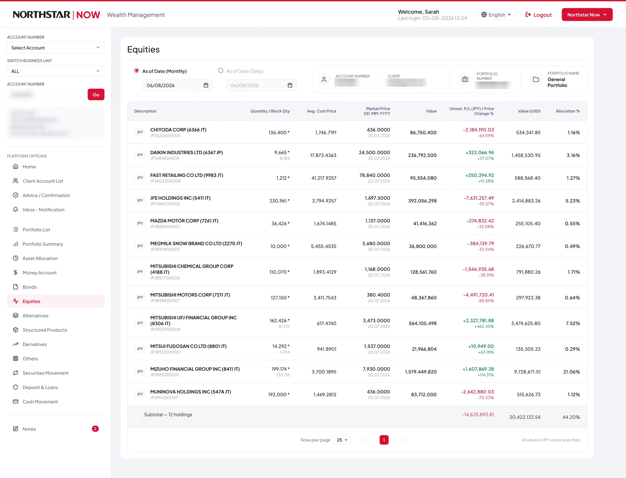626x478 pixels.
Task: Click JFE HOLDINGS INC (5411 JT) name
Action: click(180, 198)
